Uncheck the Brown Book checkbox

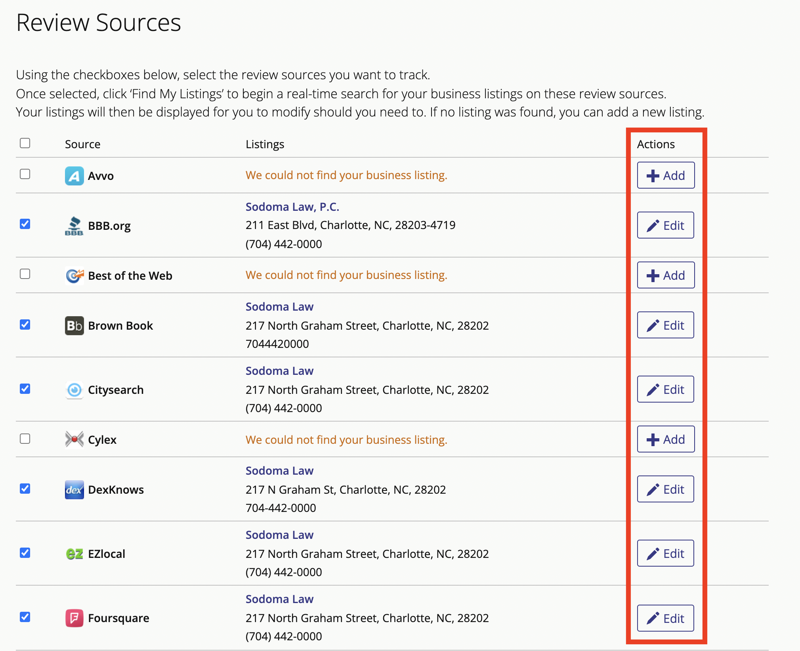point(25,325)
